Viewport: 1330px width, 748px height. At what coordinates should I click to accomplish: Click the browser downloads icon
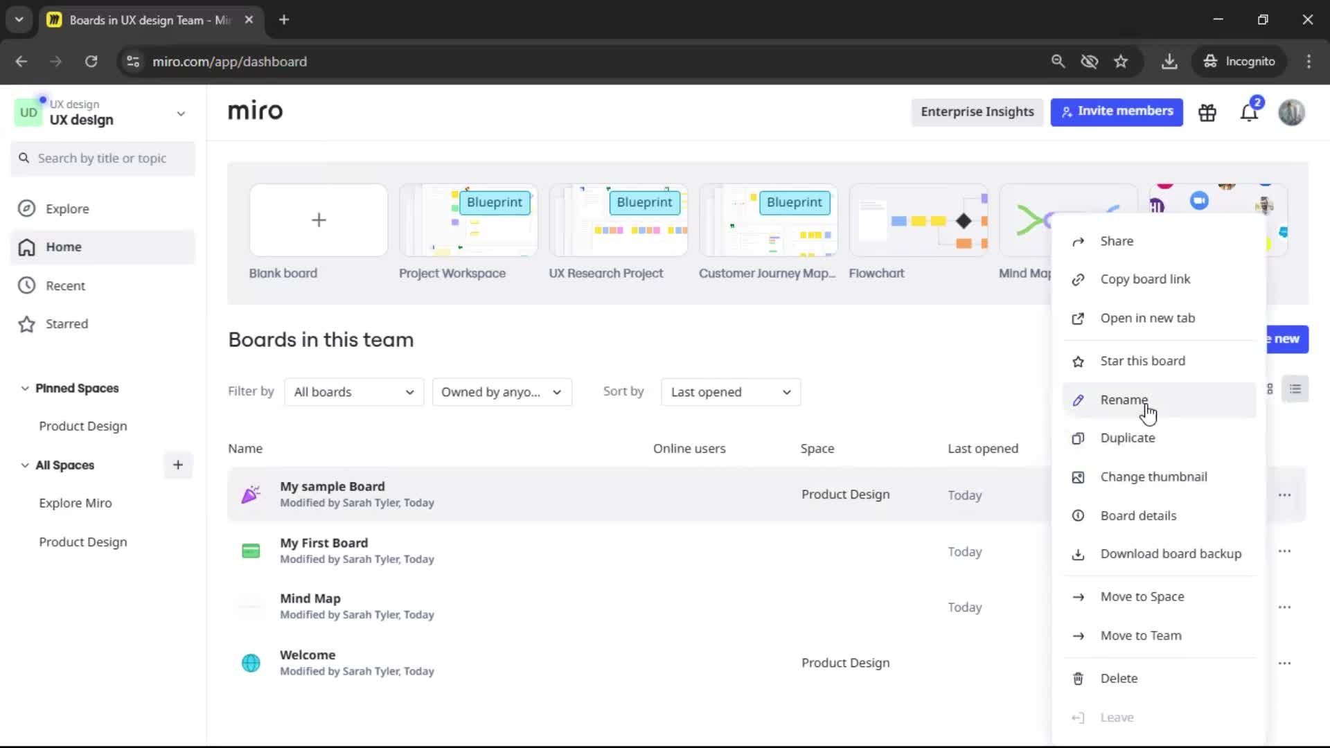1169,62
